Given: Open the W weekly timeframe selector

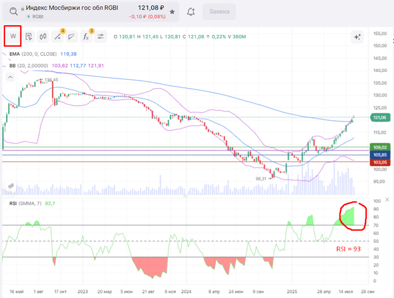Looking at the screenshot, I should (13, 37).
